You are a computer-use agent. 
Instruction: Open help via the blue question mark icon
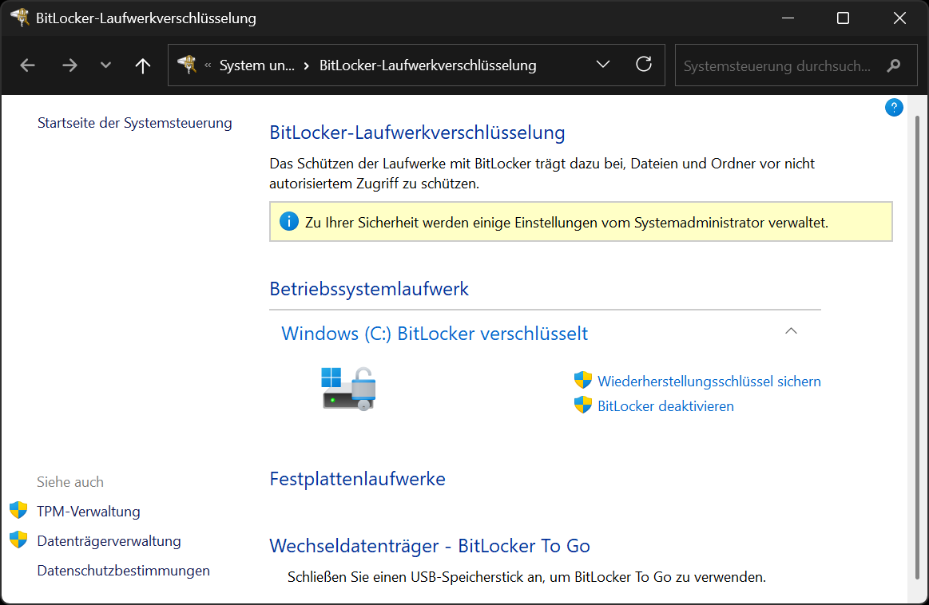point(894,107)
